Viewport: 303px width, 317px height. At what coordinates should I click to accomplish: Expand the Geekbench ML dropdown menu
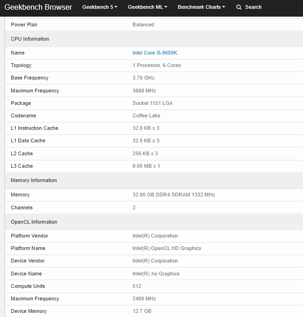point(148,7)
